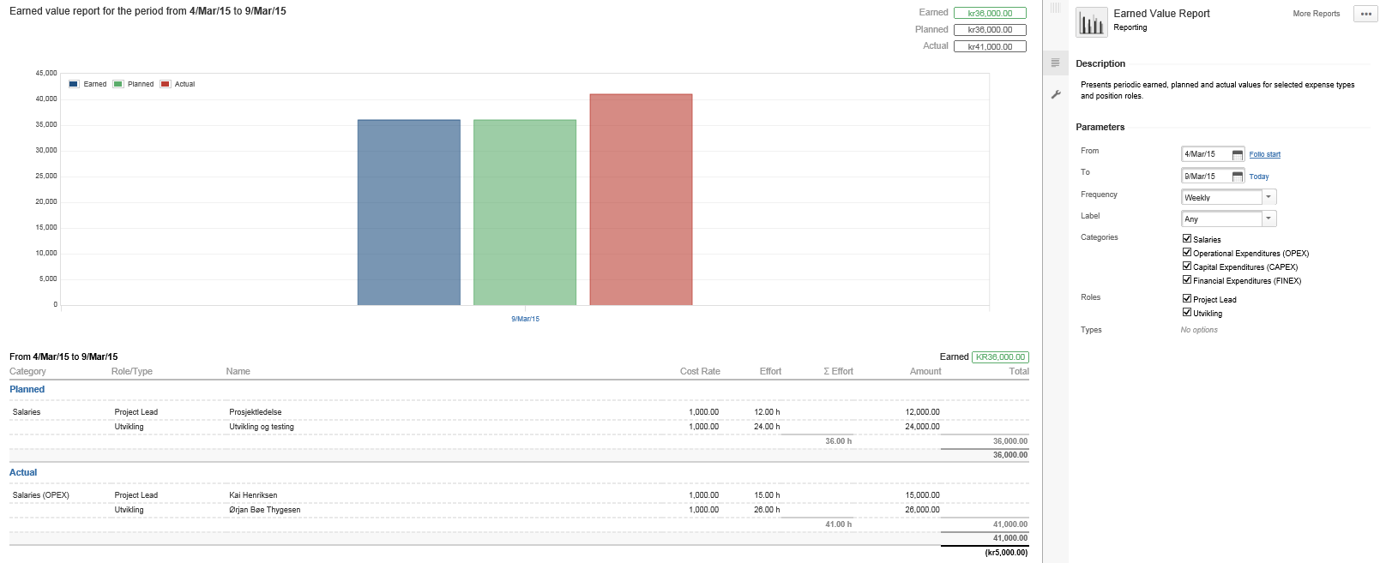Click the Planned kr36,000.00 summary box
Viewport: 1380px width, 563px height.
[x=990, y=29]
